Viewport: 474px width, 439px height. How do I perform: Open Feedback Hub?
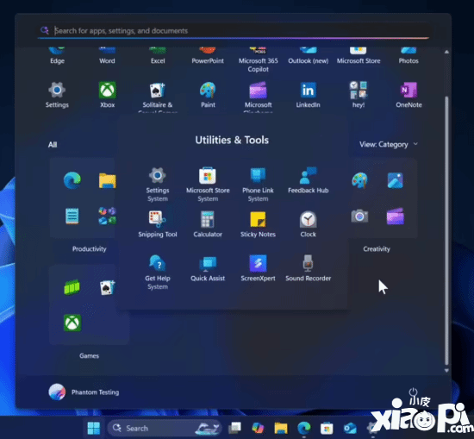tap(308, 180)
